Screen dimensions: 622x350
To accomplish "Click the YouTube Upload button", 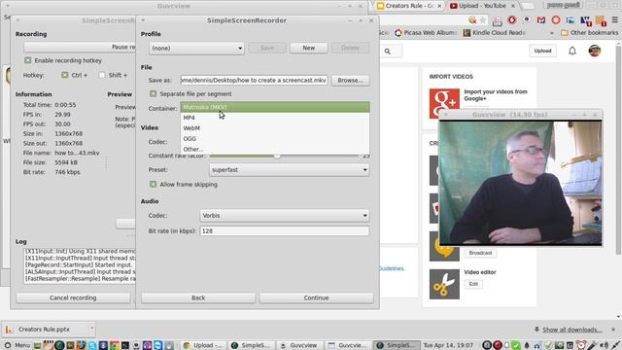I will click(x=542, y=51).
